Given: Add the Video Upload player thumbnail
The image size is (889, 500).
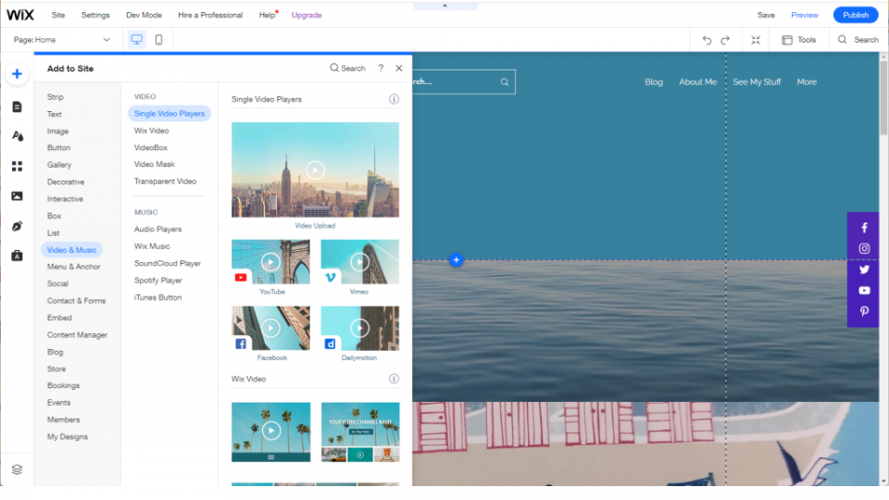Looking at the screenshot, I should pyautogui.click(x=315, y=170).
